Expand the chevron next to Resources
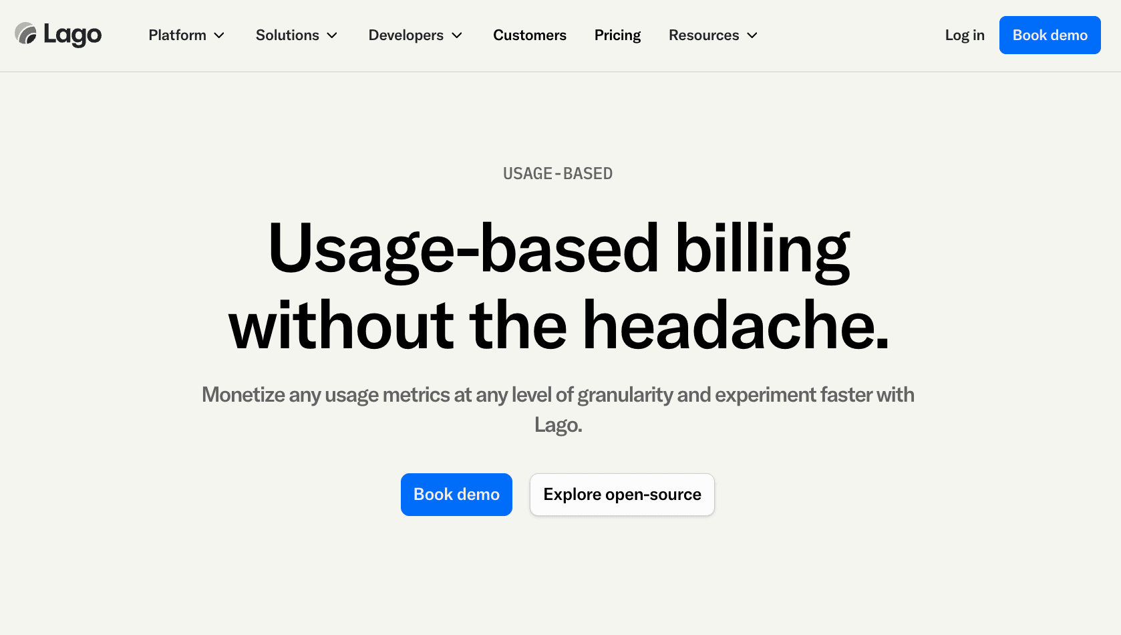 [752, 35]
